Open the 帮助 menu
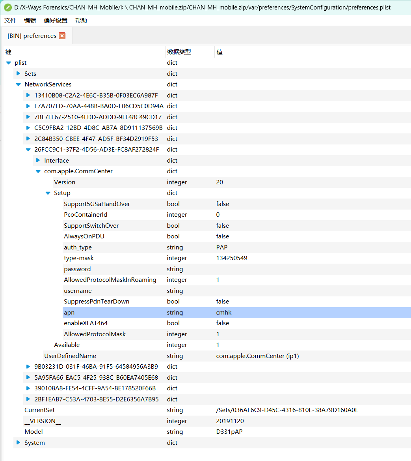 click(81, 21)
